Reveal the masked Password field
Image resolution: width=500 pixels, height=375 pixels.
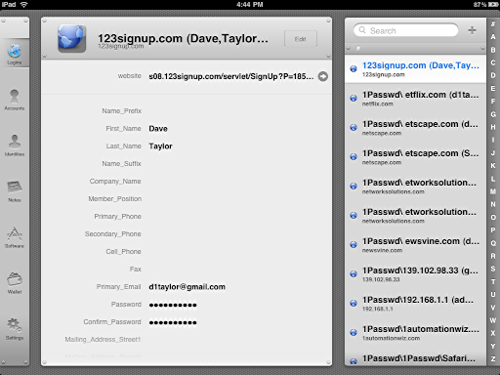173,305
